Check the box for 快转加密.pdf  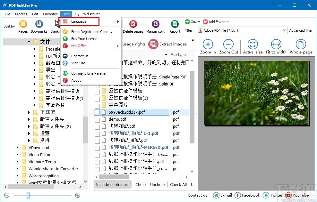(98, 127)
